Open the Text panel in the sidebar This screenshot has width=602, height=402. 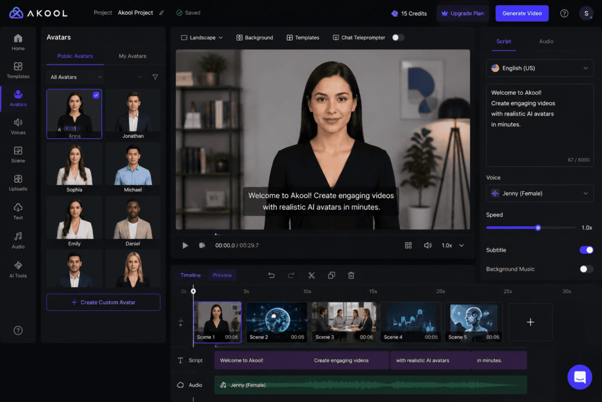[x=18, y=211]
